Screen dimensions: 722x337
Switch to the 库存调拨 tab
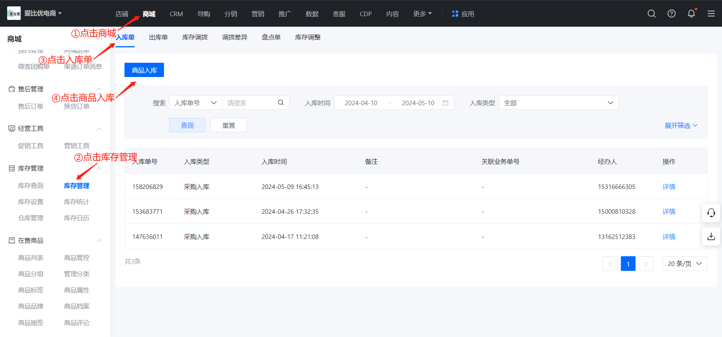(x=195, y=37)
